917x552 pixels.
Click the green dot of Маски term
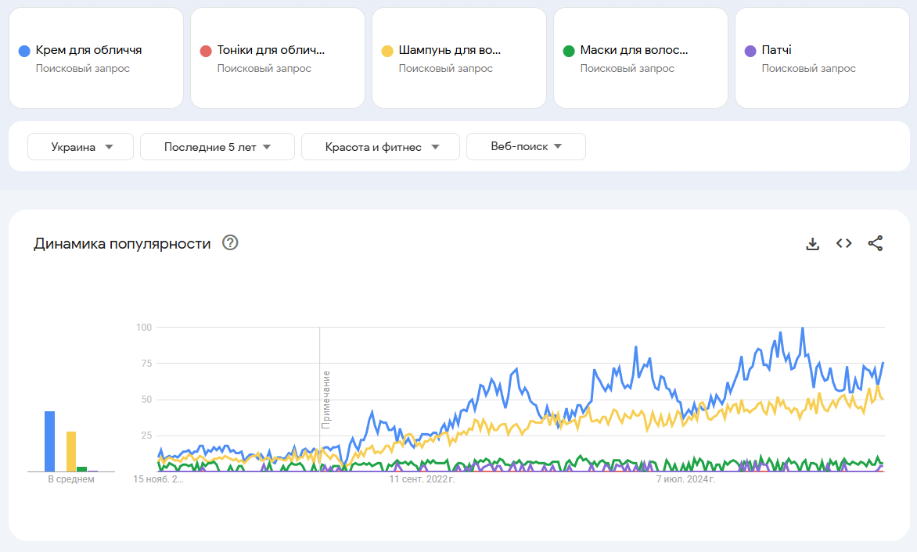tap(569, 51)
